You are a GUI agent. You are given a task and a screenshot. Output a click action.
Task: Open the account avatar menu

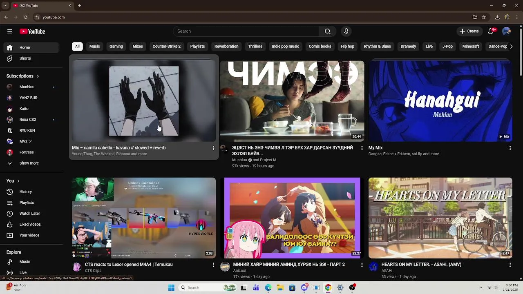point(506,31)
